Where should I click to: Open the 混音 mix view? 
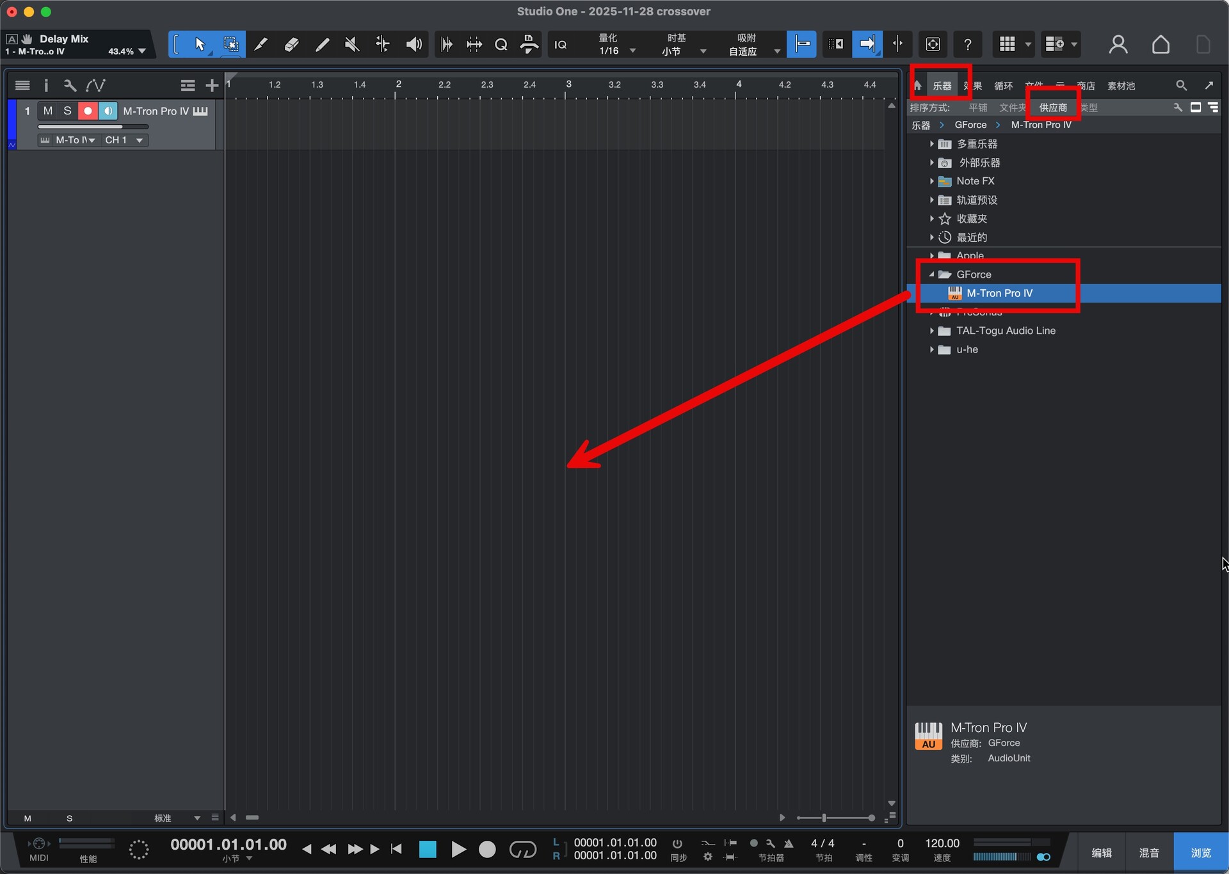tap(1149, 853)
